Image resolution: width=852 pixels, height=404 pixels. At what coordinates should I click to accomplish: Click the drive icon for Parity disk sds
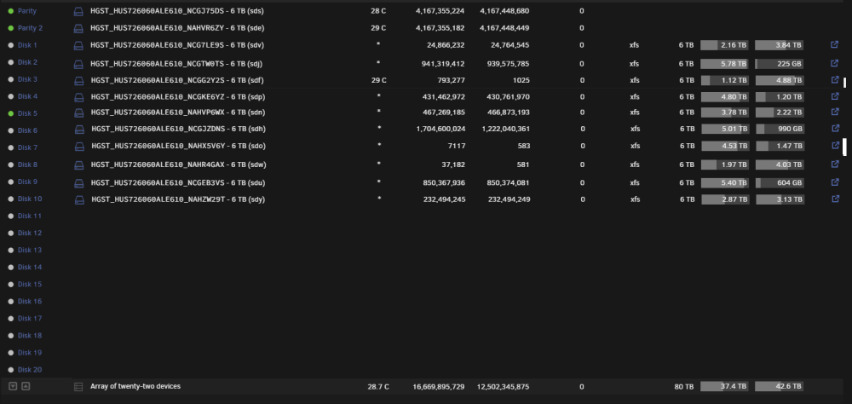[78, 11]
